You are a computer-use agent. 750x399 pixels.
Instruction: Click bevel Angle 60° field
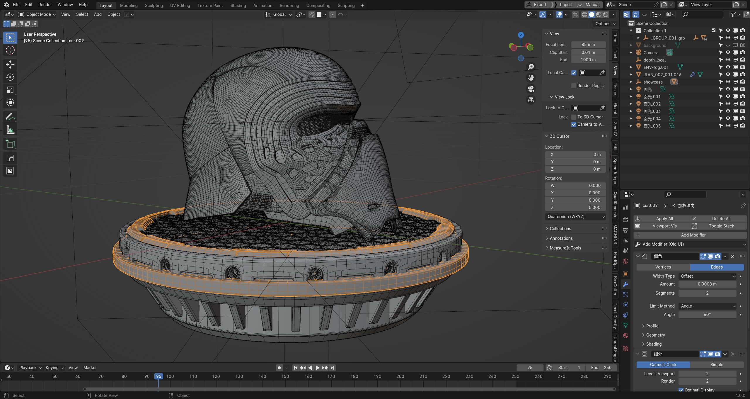pyautogui.click(x=707, y=315)
